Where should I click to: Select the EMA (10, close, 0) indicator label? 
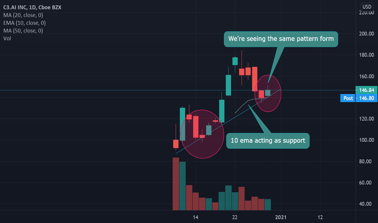(x=25, y=23)
